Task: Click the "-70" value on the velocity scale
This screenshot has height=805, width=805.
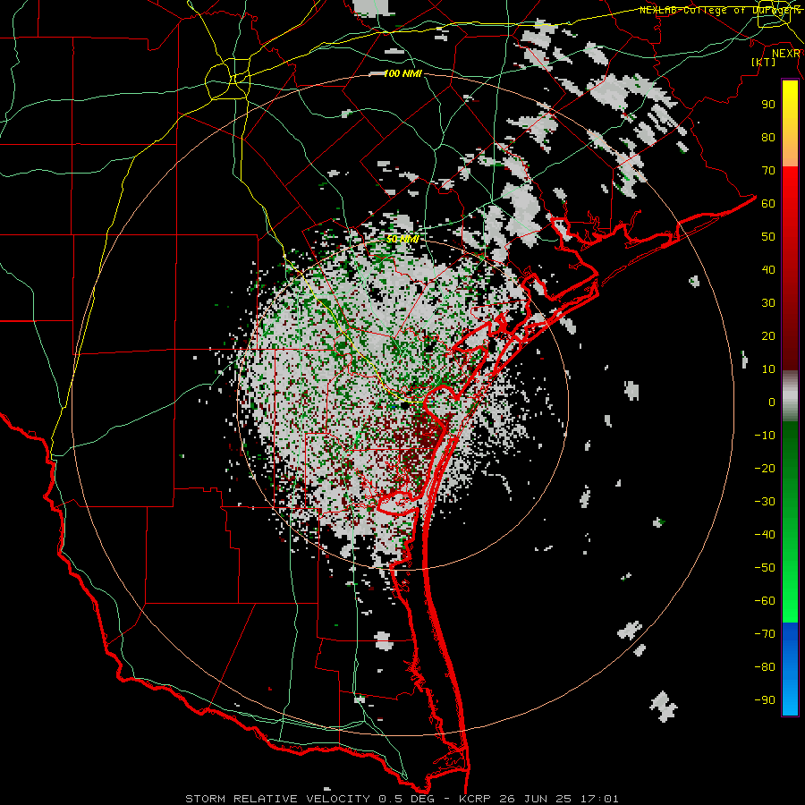Action: pyautogui.click(x=765, y=634)
